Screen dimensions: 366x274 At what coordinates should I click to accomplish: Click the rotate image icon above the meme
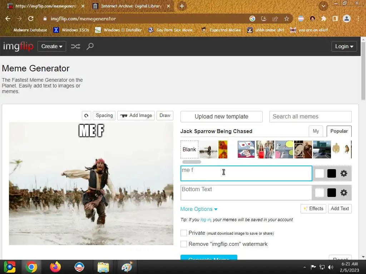pos(86,116)
